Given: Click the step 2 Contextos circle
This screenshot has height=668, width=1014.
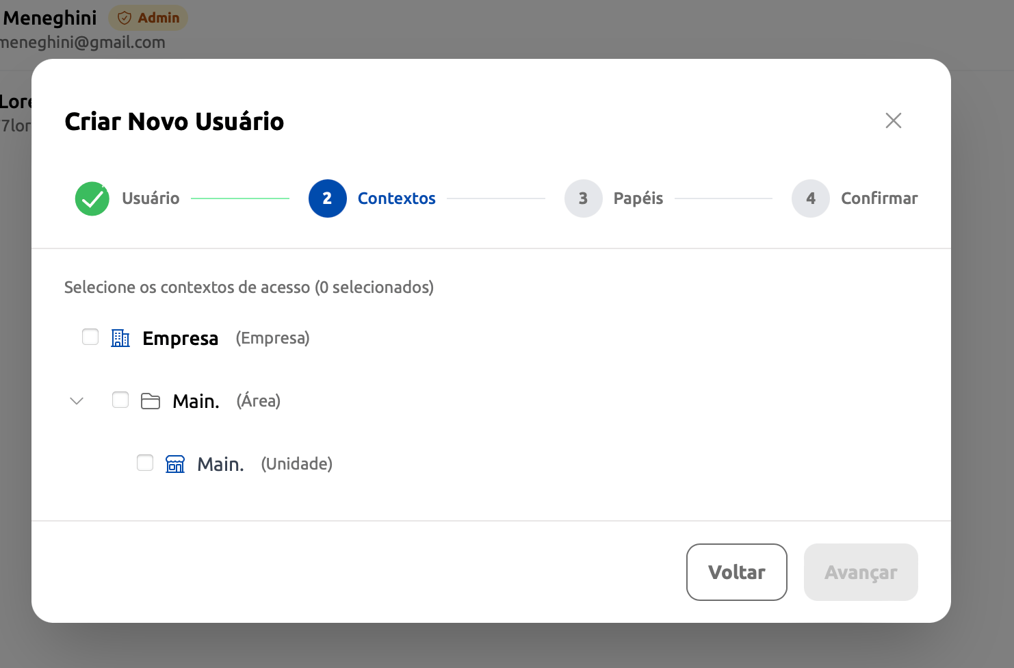Looking at the screenshot, I should click(x=328, y=198).
